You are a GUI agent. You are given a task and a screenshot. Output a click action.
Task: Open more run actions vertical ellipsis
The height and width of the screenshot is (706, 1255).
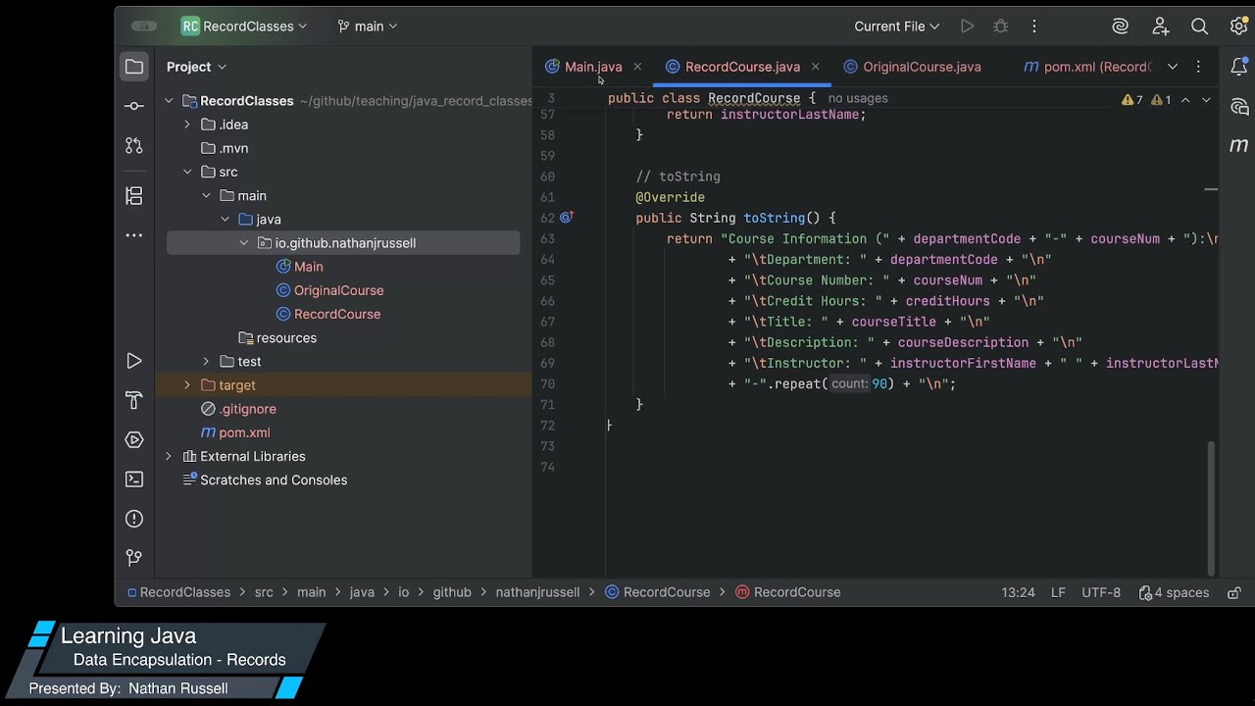[1033, 26]
